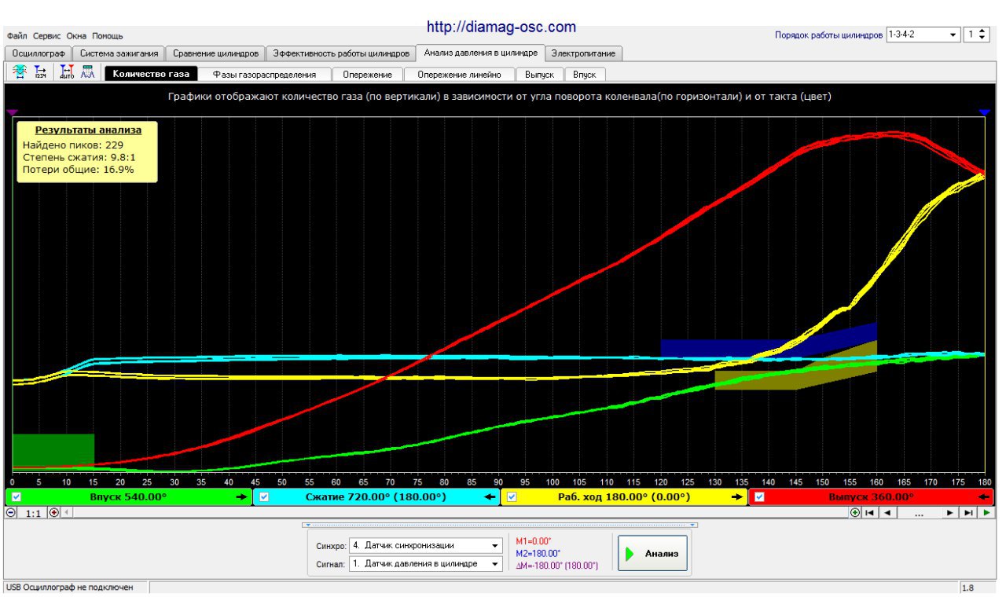Viewport: 1006px width, 597px height.
Task: Click the right arrow on the Впуск stroke bar
Action: tap(240, 497)
